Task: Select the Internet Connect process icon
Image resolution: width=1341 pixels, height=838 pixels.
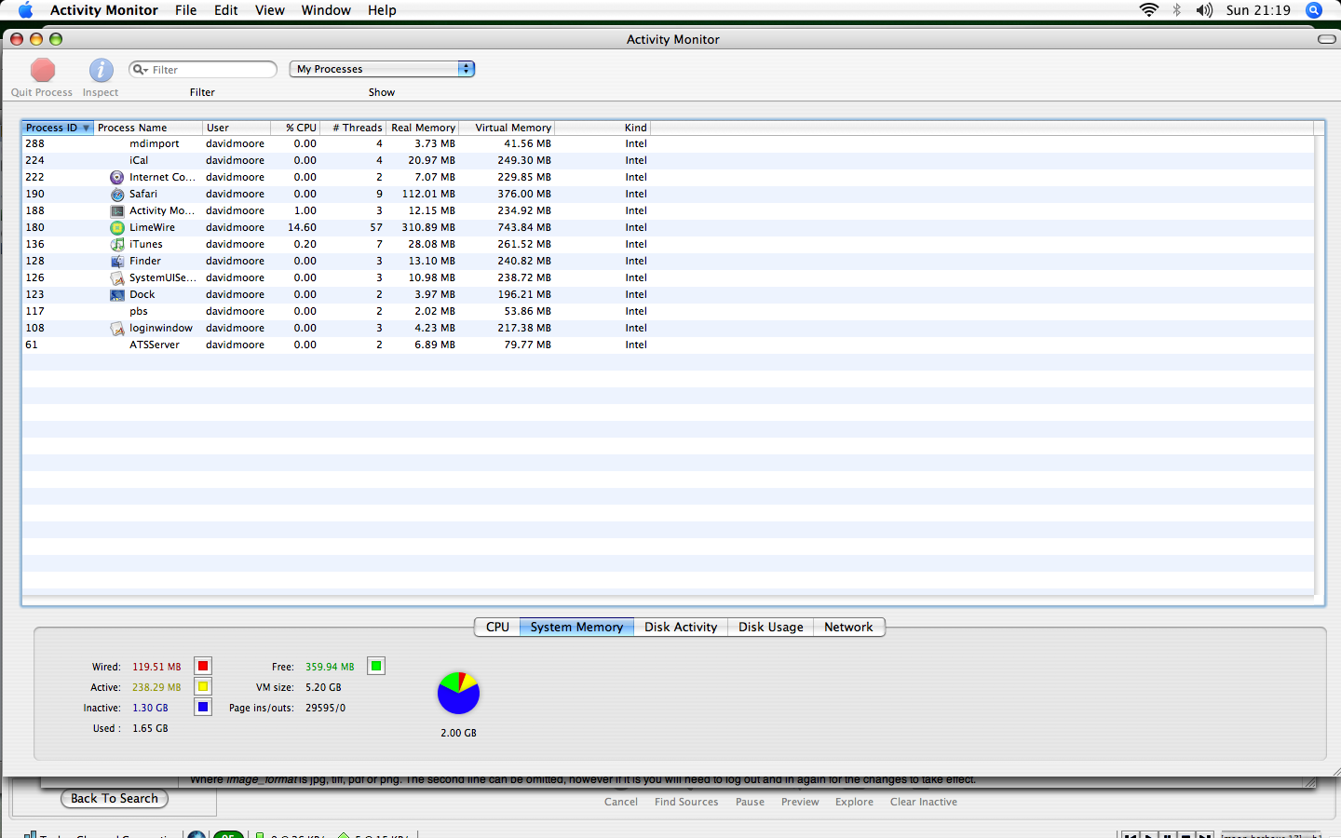Action: tap(116, 177)
